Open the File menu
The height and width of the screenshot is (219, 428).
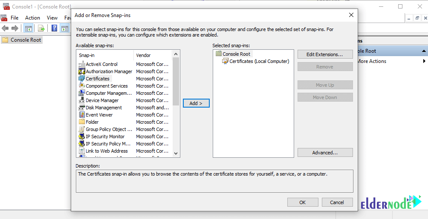(14, 18)
